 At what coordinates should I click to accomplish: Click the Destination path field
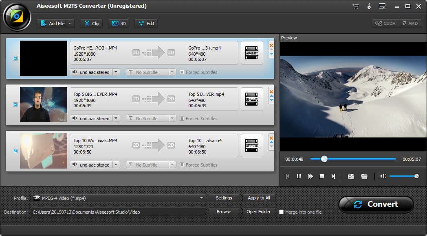click(119, 212)
